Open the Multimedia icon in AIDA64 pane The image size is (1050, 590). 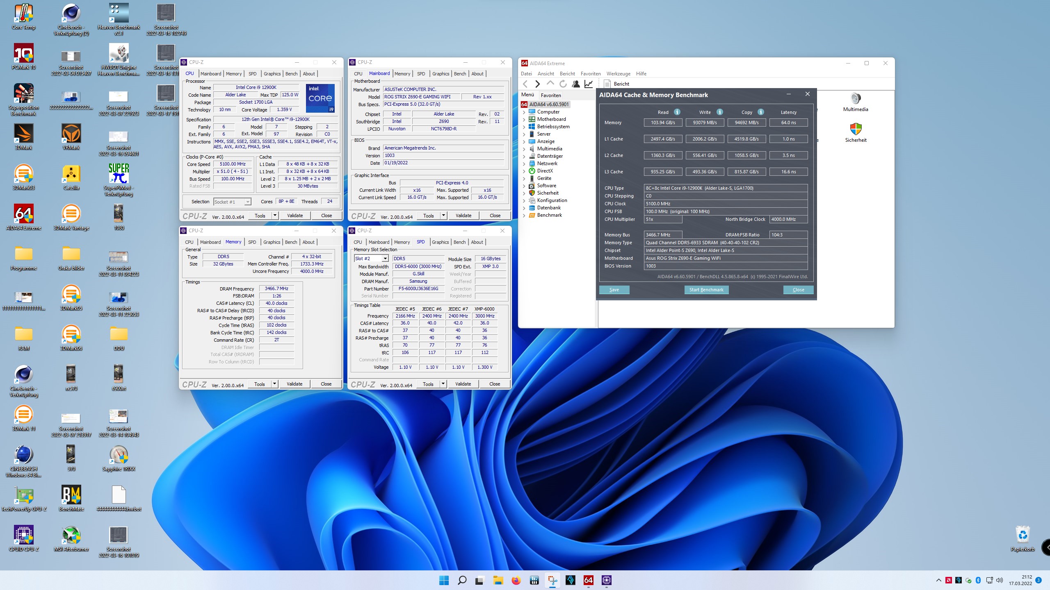coord(856,102)
